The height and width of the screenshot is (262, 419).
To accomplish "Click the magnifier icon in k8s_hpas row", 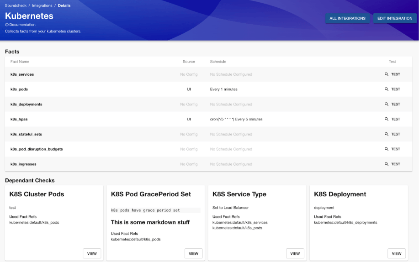I will (387, 119).
